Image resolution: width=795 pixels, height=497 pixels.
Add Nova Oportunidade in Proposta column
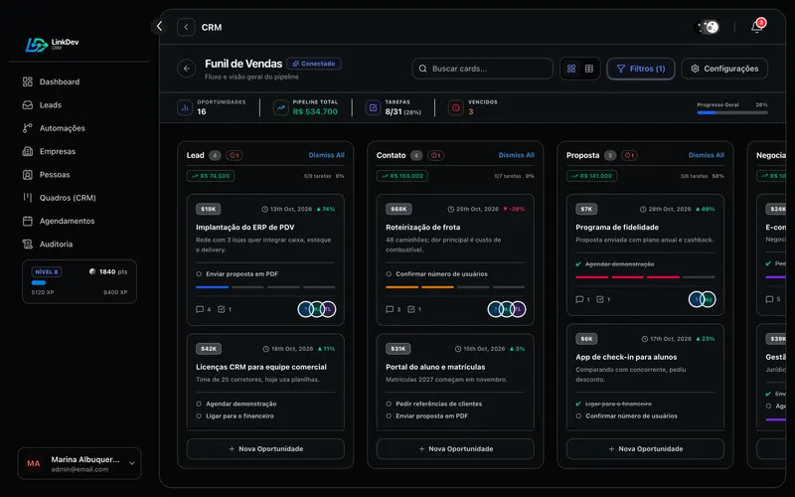(645, 449)
